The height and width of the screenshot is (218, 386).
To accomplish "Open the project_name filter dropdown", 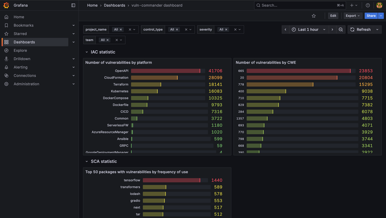I will click(x=134, y=30).
